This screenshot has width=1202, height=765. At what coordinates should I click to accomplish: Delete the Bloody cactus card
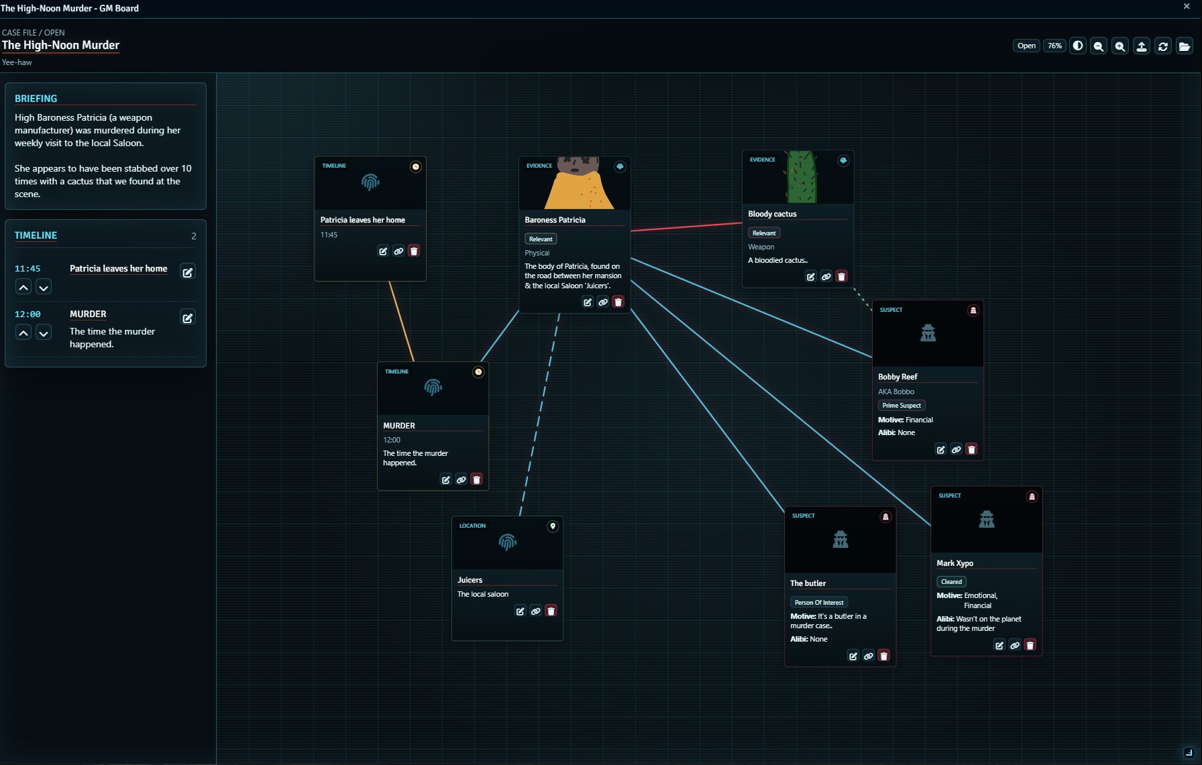(x=842, y=276)
